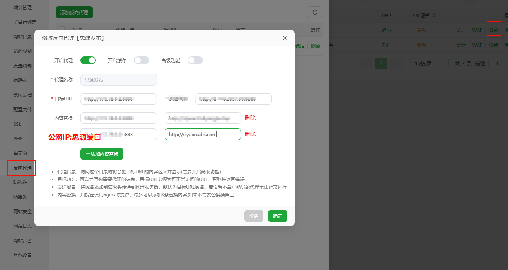508x270 pixels.
Task: Click the PHP column header
Action: click(386, 16)
